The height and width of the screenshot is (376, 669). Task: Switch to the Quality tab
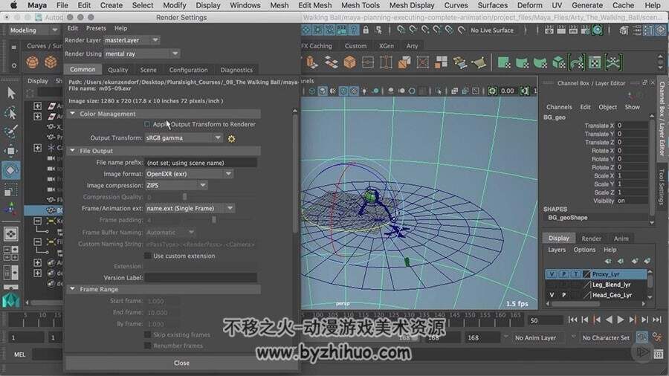pos(117,70)
